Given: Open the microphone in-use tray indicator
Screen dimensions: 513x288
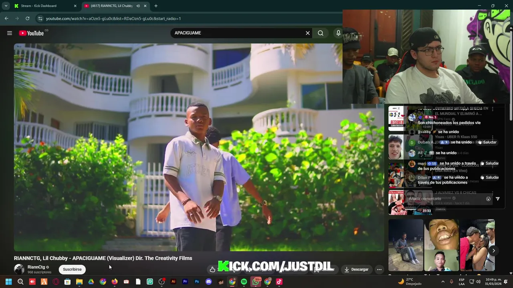Looking at the screenshot, I should tap(451, 282).
